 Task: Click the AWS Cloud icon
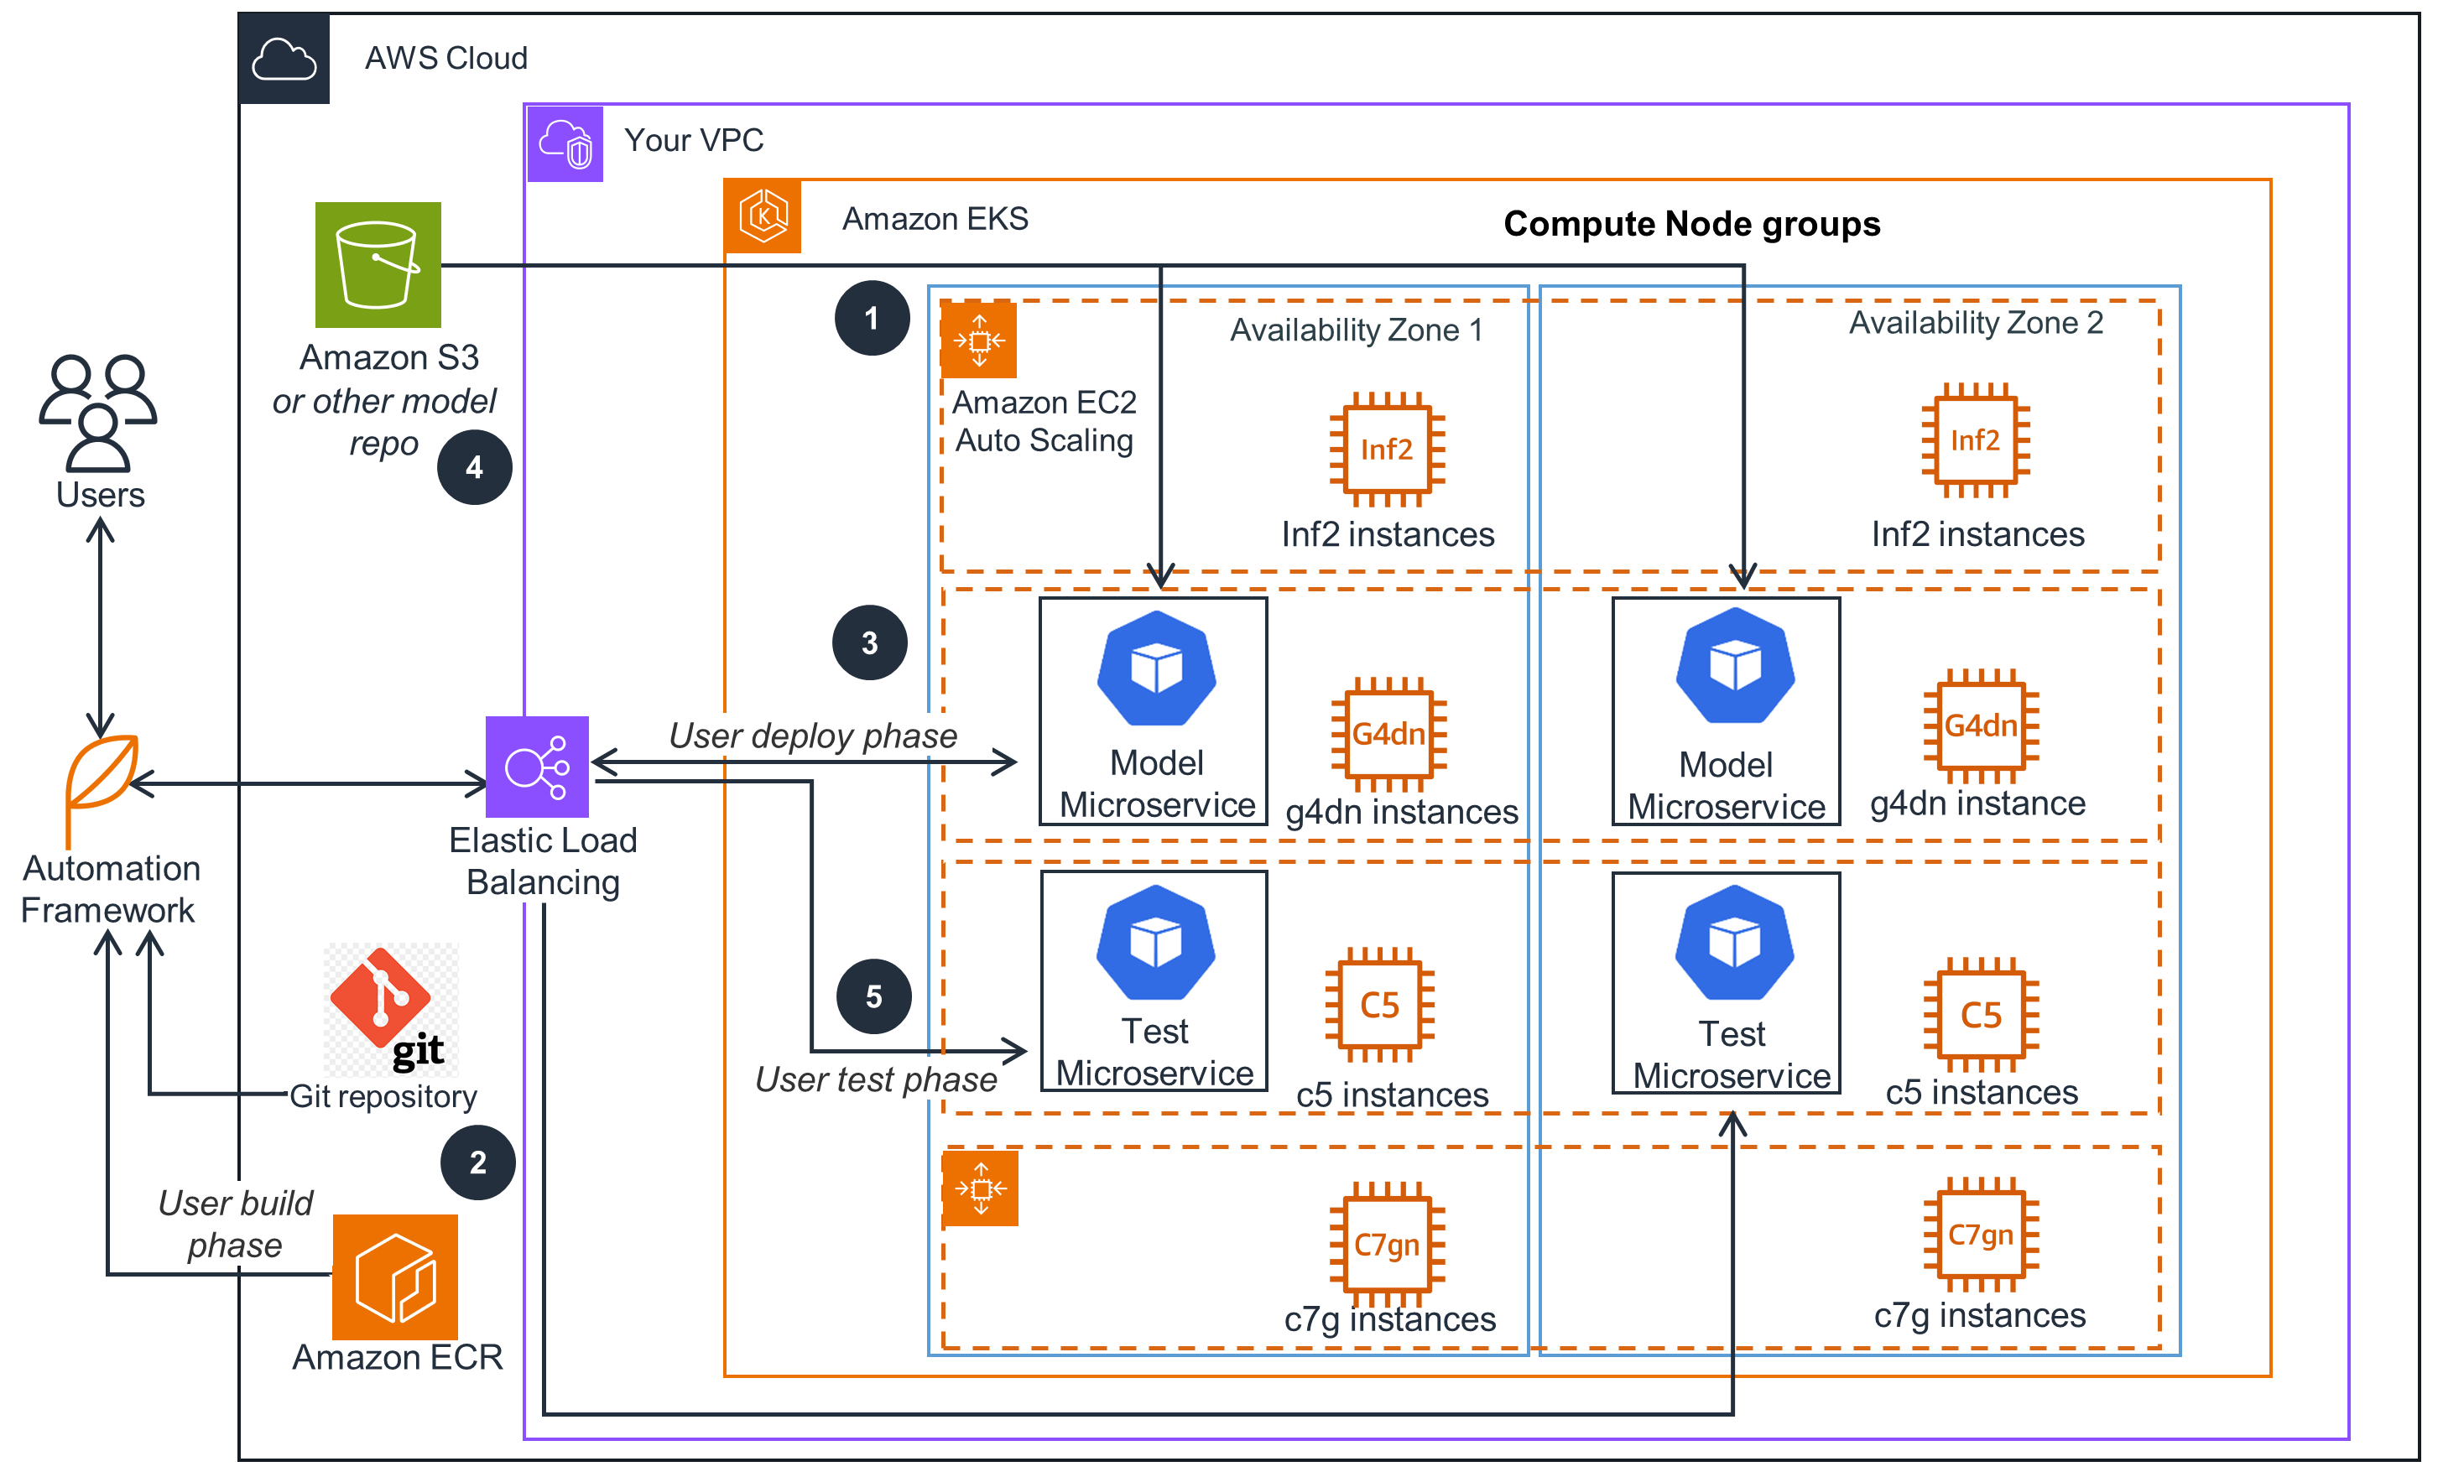[284, 59]
